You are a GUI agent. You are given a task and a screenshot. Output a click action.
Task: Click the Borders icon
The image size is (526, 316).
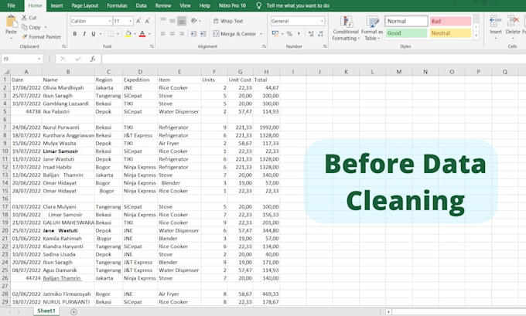coord(111,34)
